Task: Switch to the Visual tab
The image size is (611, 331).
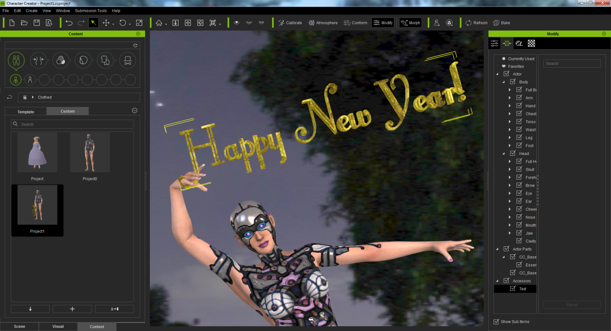Action: tap(58, 326)
